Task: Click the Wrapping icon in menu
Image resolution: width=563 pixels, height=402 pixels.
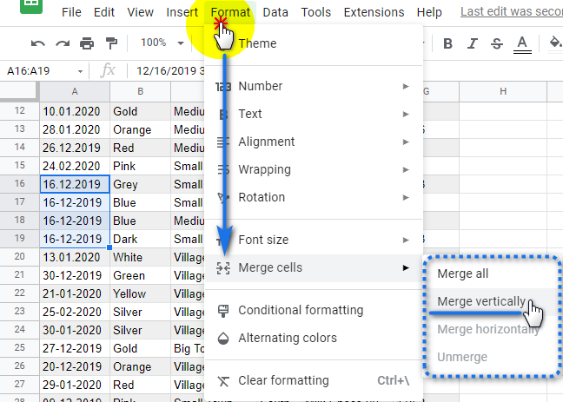Action: click(x=223, y=169)
